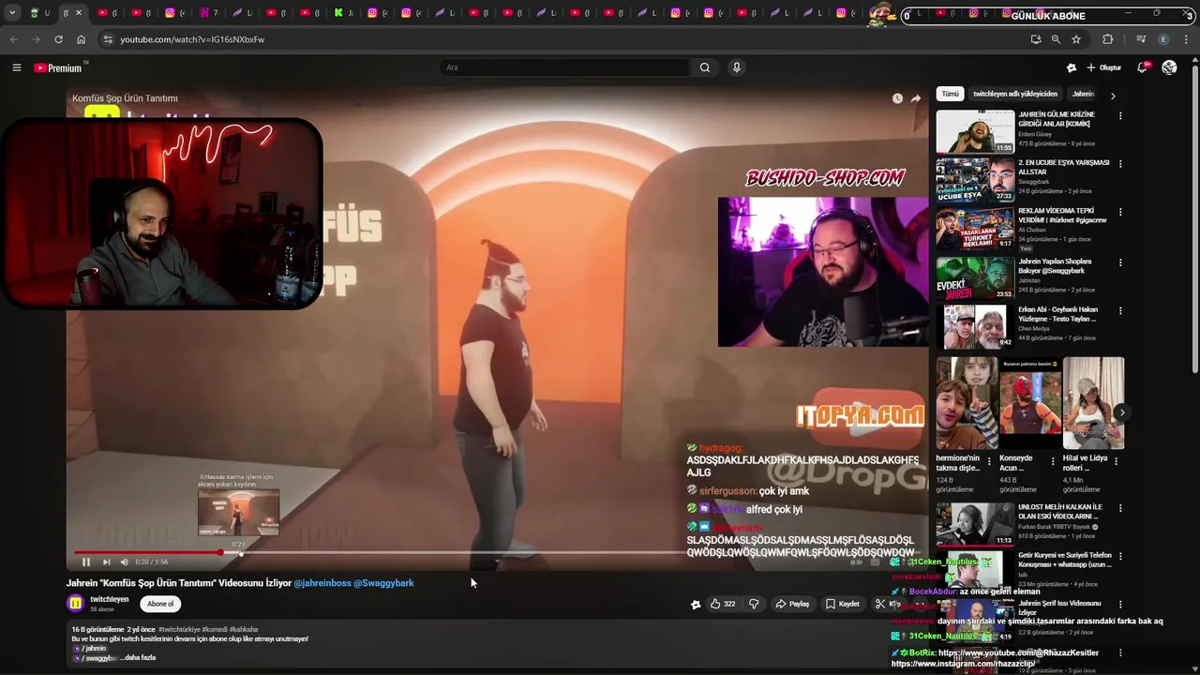The width and height of the screenshot is (1200, 675).
Task: Close the active YouTube browser tab
Action: (x=78, y=13)
